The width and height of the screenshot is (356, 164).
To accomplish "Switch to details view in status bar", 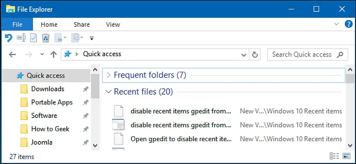I will [334, 156].
